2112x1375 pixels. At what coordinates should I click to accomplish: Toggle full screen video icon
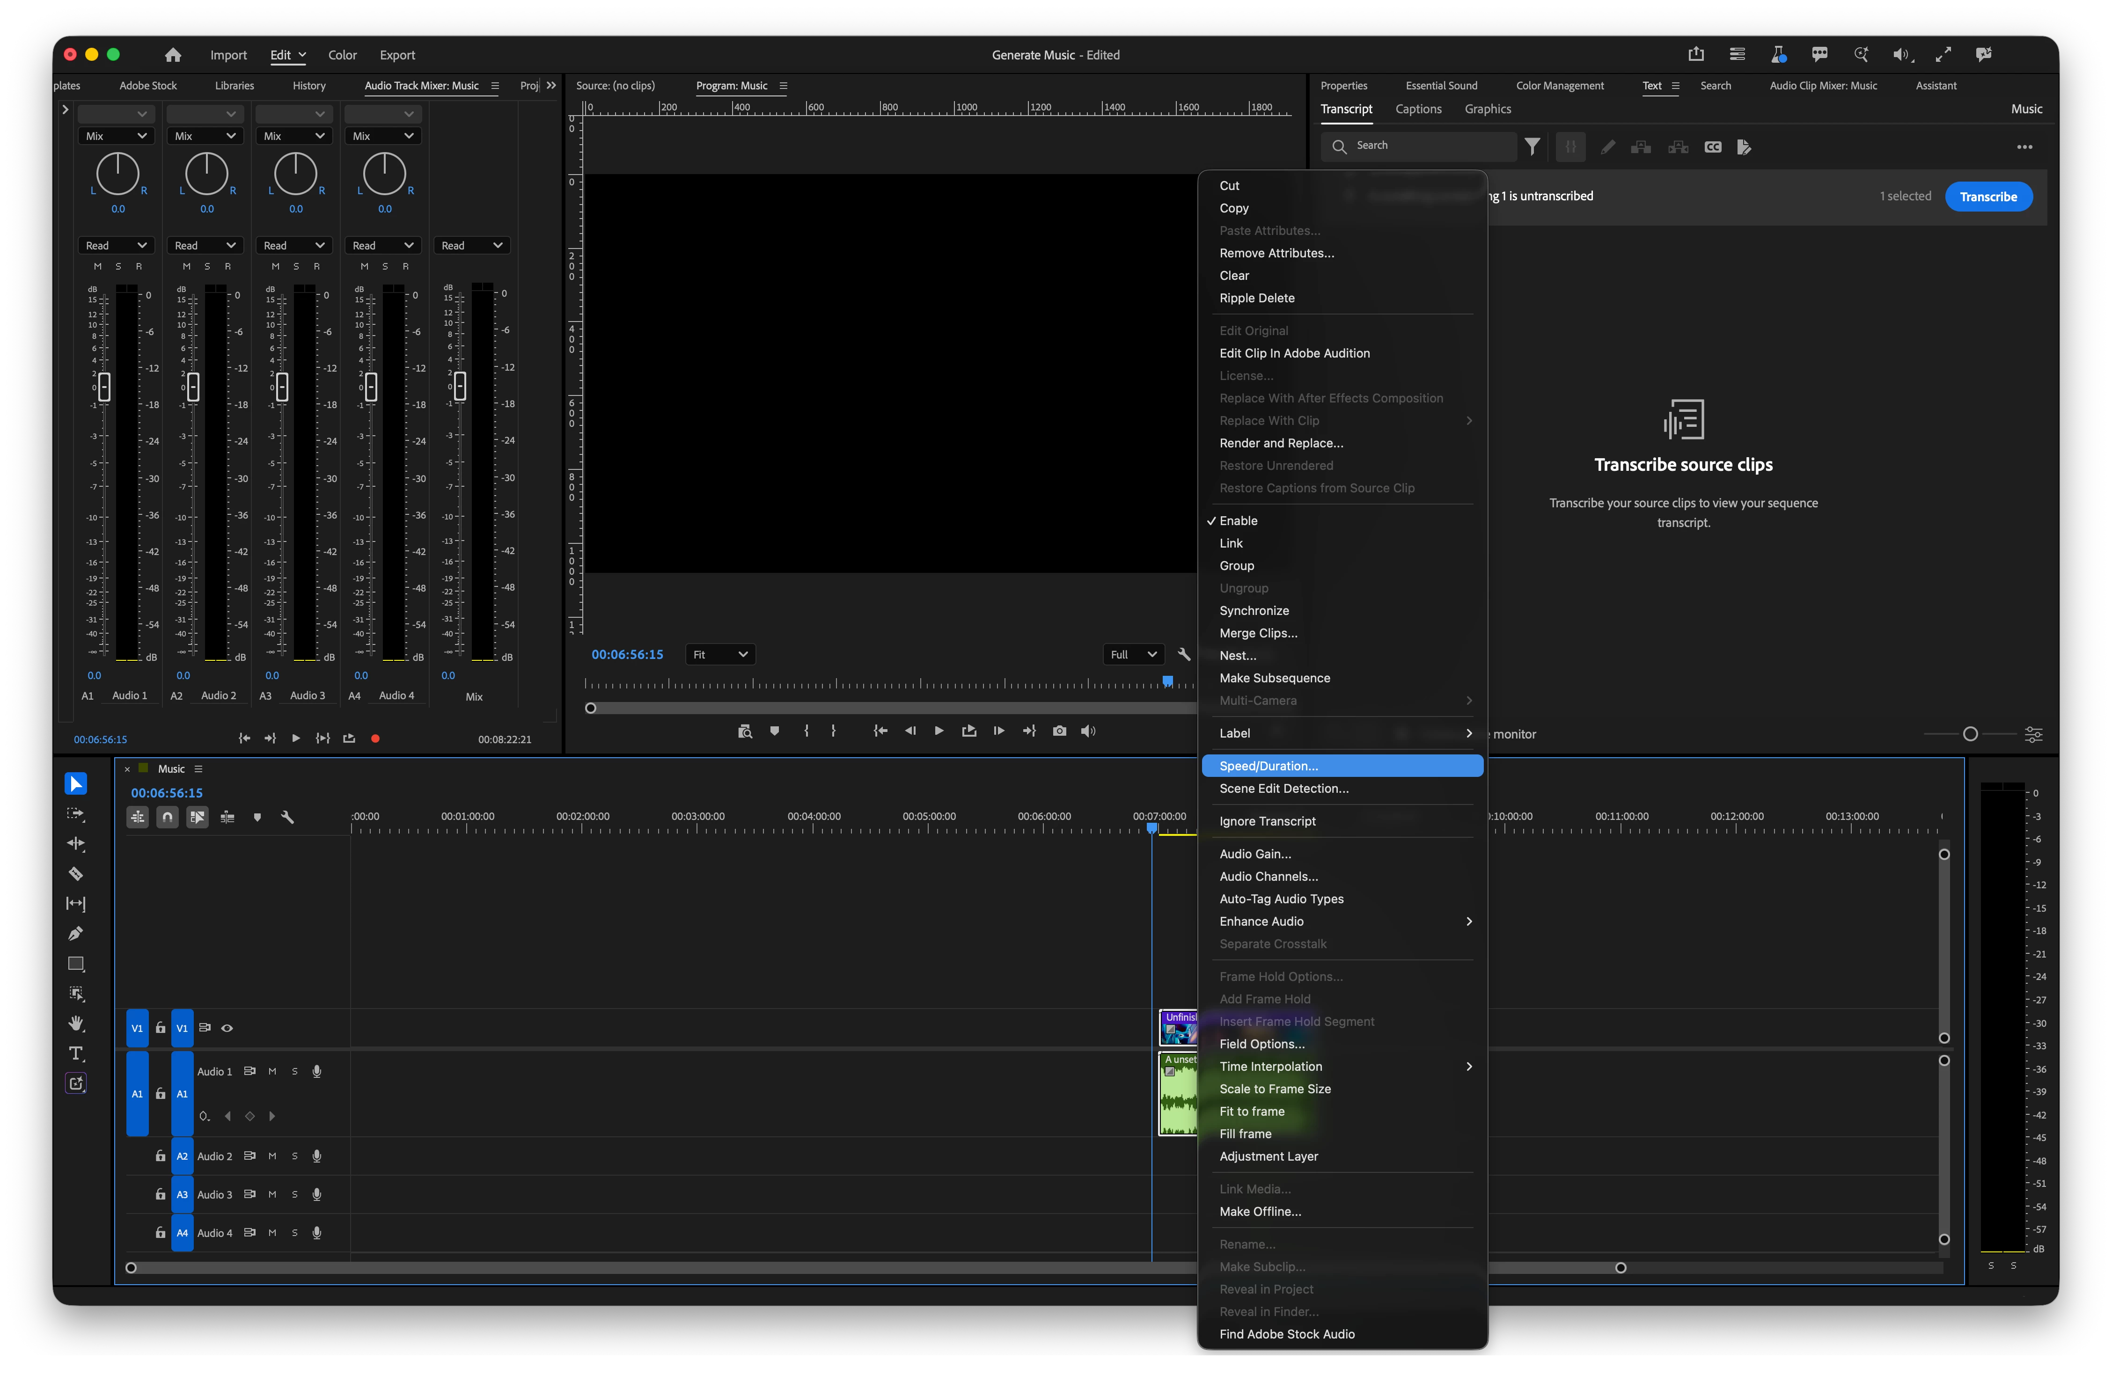[x=1943, y=54]
